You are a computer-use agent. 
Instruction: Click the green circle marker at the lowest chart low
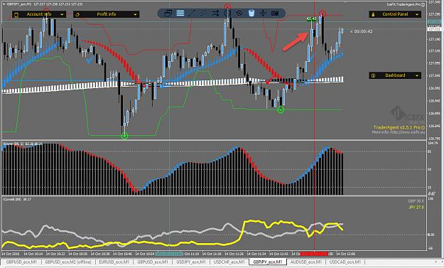(x=124, y=136)
